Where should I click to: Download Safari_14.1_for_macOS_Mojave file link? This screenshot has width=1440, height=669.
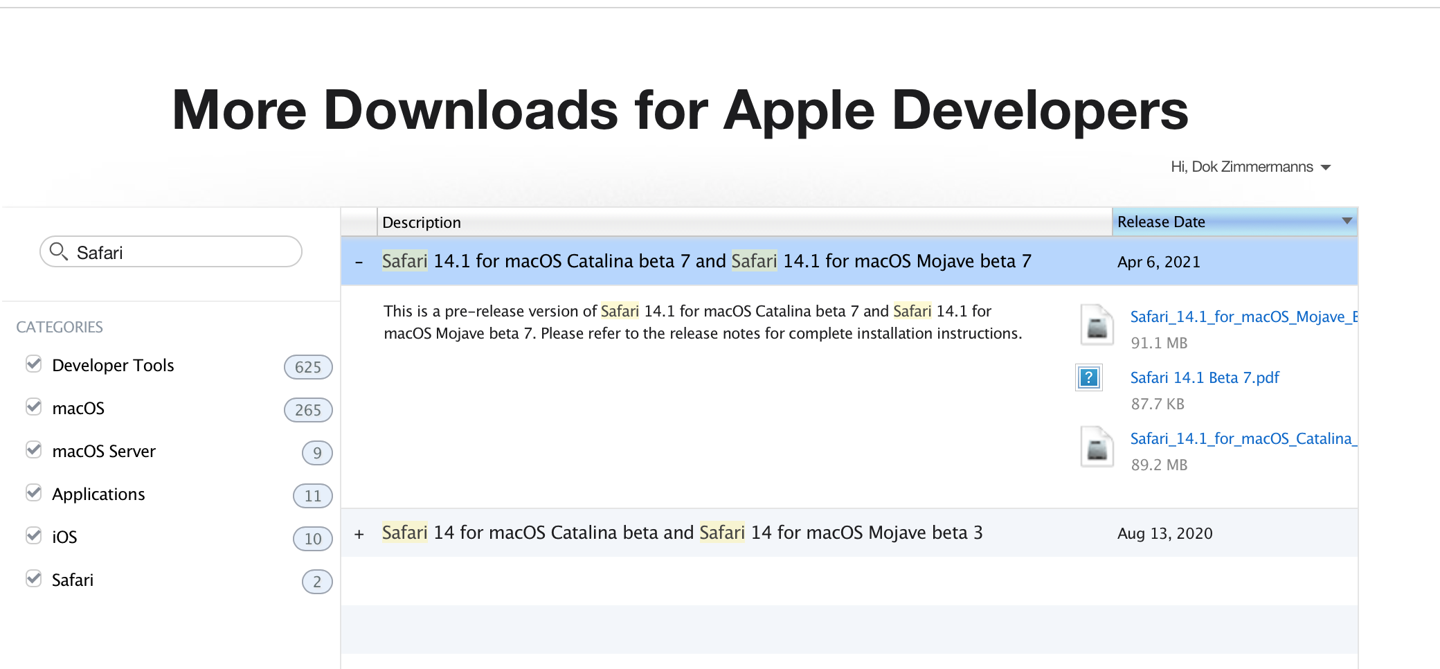coord(1243,316)
